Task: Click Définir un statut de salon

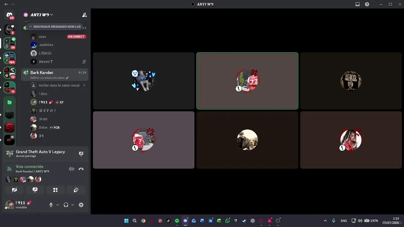Action: click(x=50, y=78)
